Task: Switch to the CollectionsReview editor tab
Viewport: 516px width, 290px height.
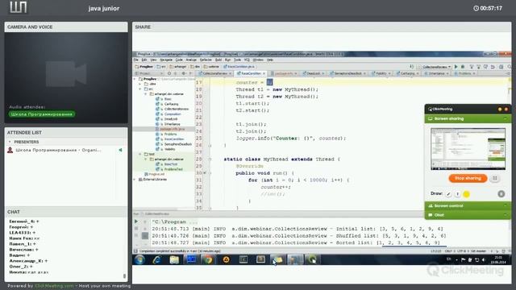Action: tap(215, 73)
